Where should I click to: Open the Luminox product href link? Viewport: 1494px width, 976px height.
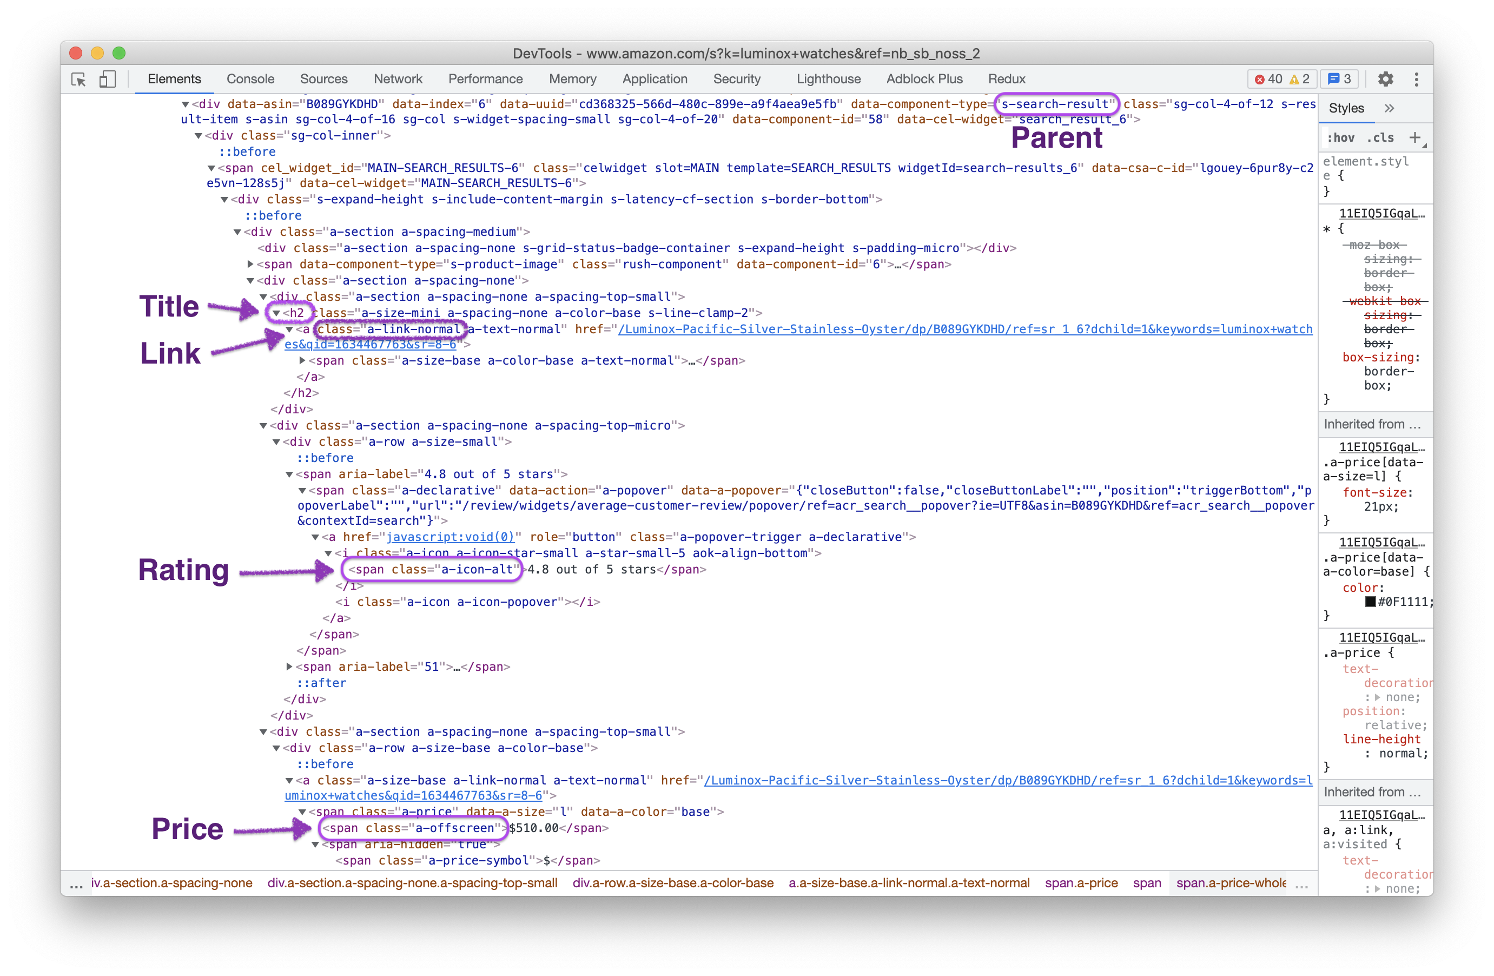[879, 329]
